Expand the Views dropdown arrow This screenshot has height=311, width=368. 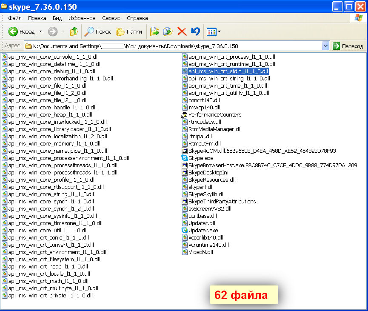(x=219, y=31)
